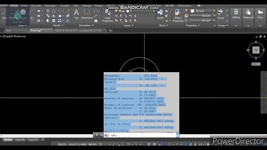The height and width of the screenshot is (150, 267).
Task: Open the Manage ribbon tab
Action: click(x=86, y=5)
